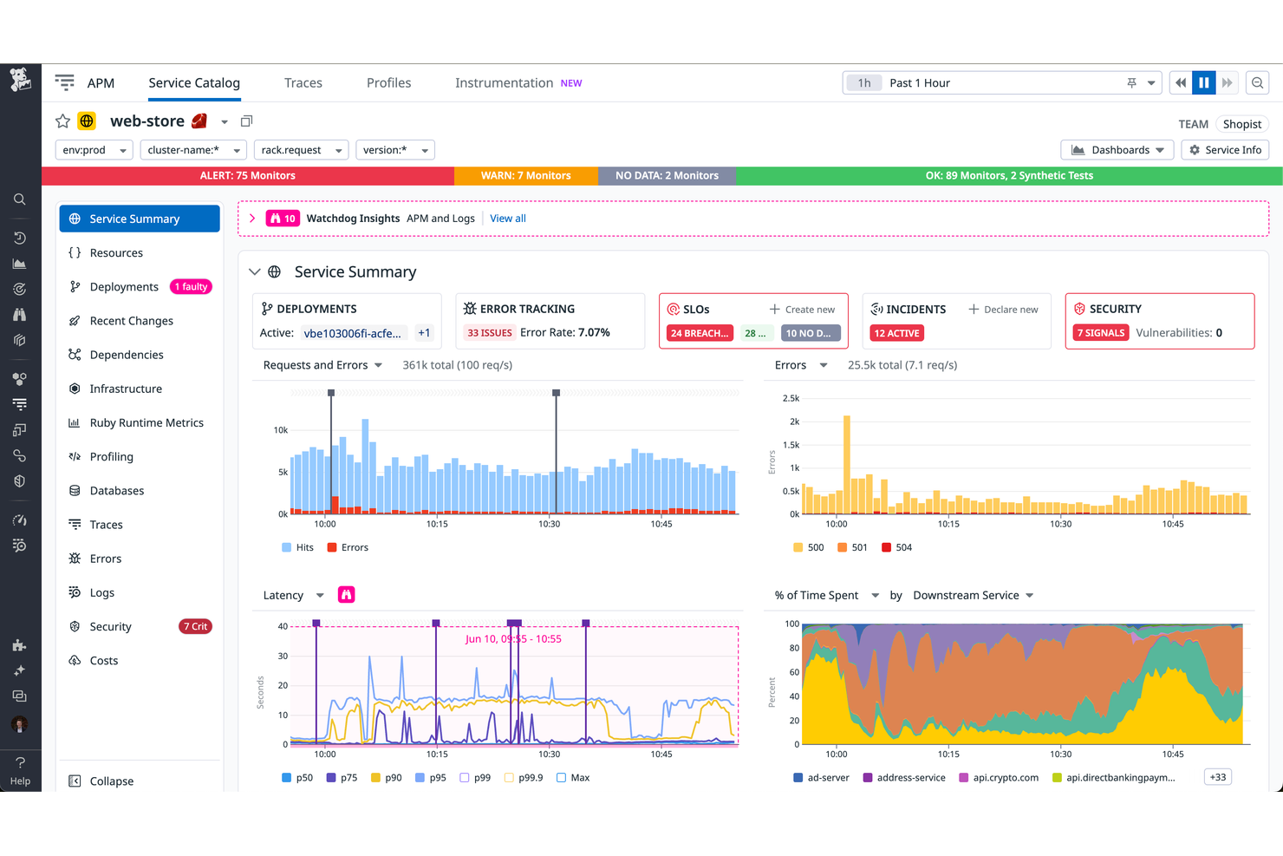Image resolution: width=1283 pixels, height=856 pixels.
Task: Click the search magnifier in the left rail
Action: coord(20,199)
